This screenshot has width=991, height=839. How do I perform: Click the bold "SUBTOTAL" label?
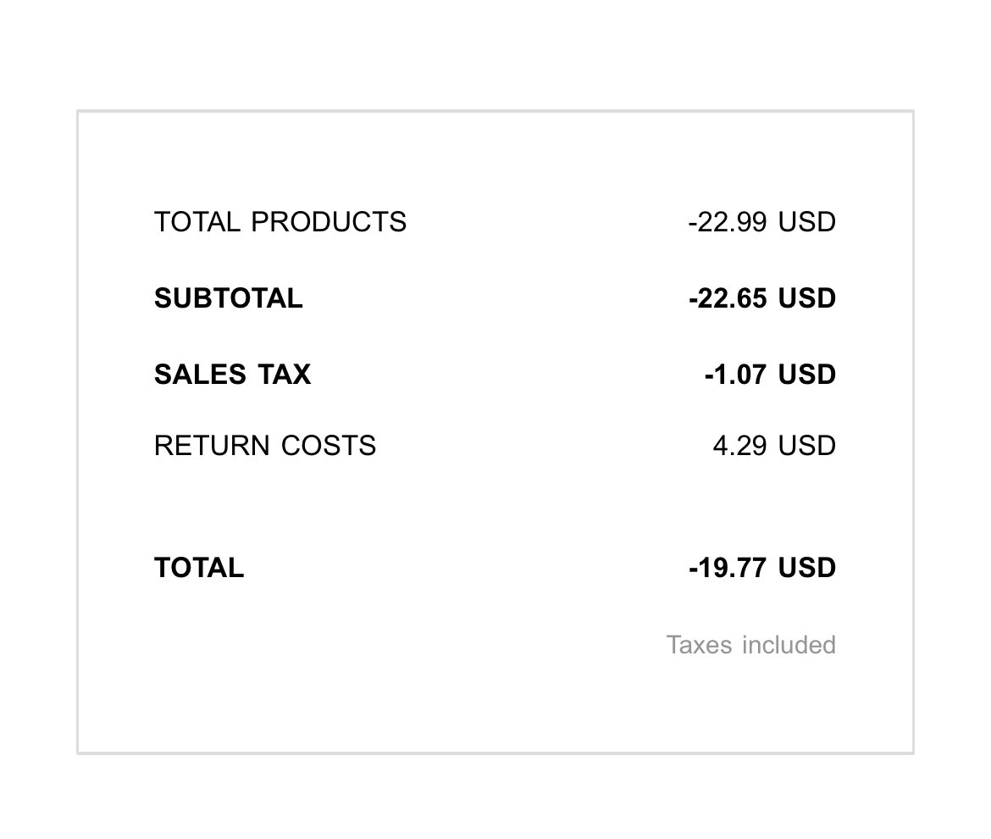click(228, 298)
